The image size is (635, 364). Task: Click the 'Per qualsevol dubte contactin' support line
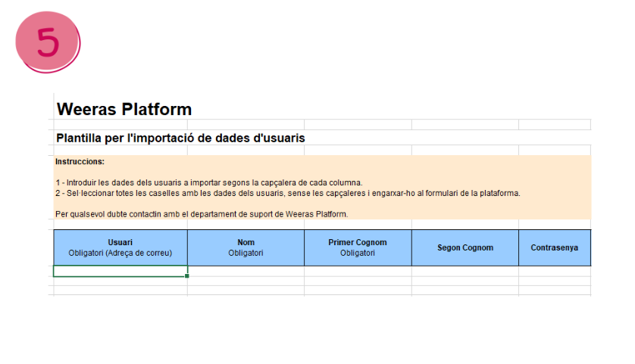point(202,214)
